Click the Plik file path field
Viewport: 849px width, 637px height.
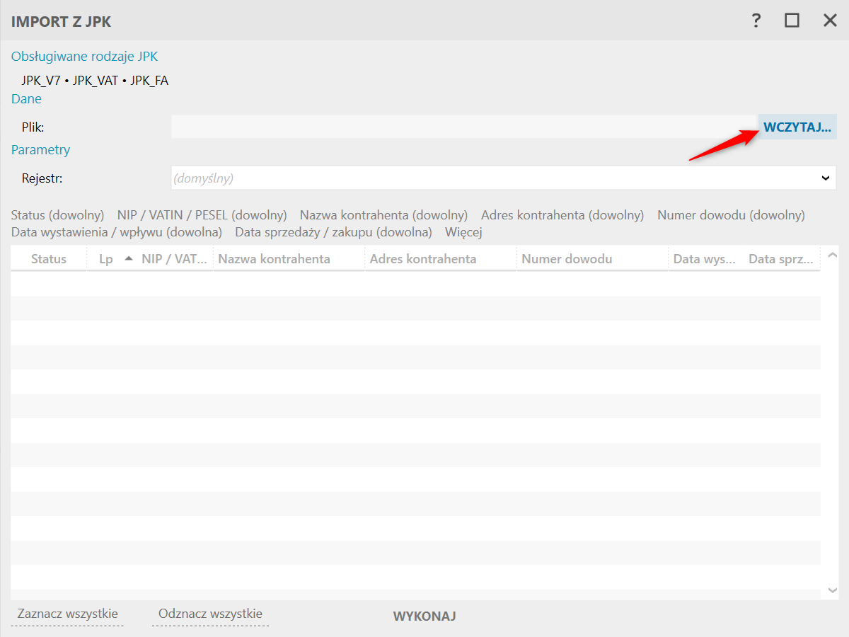(464, 127)
